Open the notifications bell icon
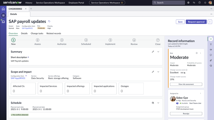This screenshot has height=120, width=214. click(x=205, y=2)
